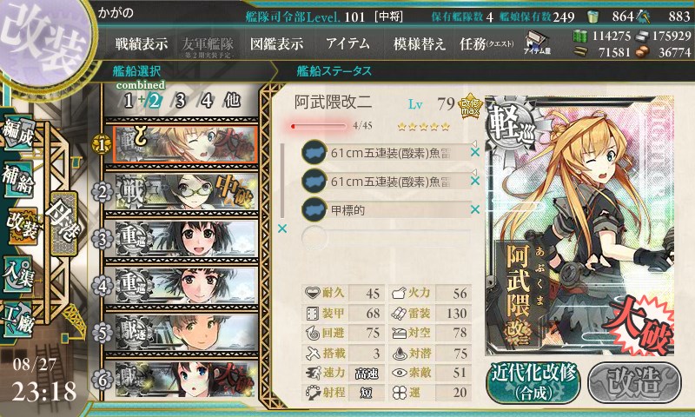Remove first 61cm五連装(酸素)魚雷 with its X
The image size is (695, 417).
point(475,152)
